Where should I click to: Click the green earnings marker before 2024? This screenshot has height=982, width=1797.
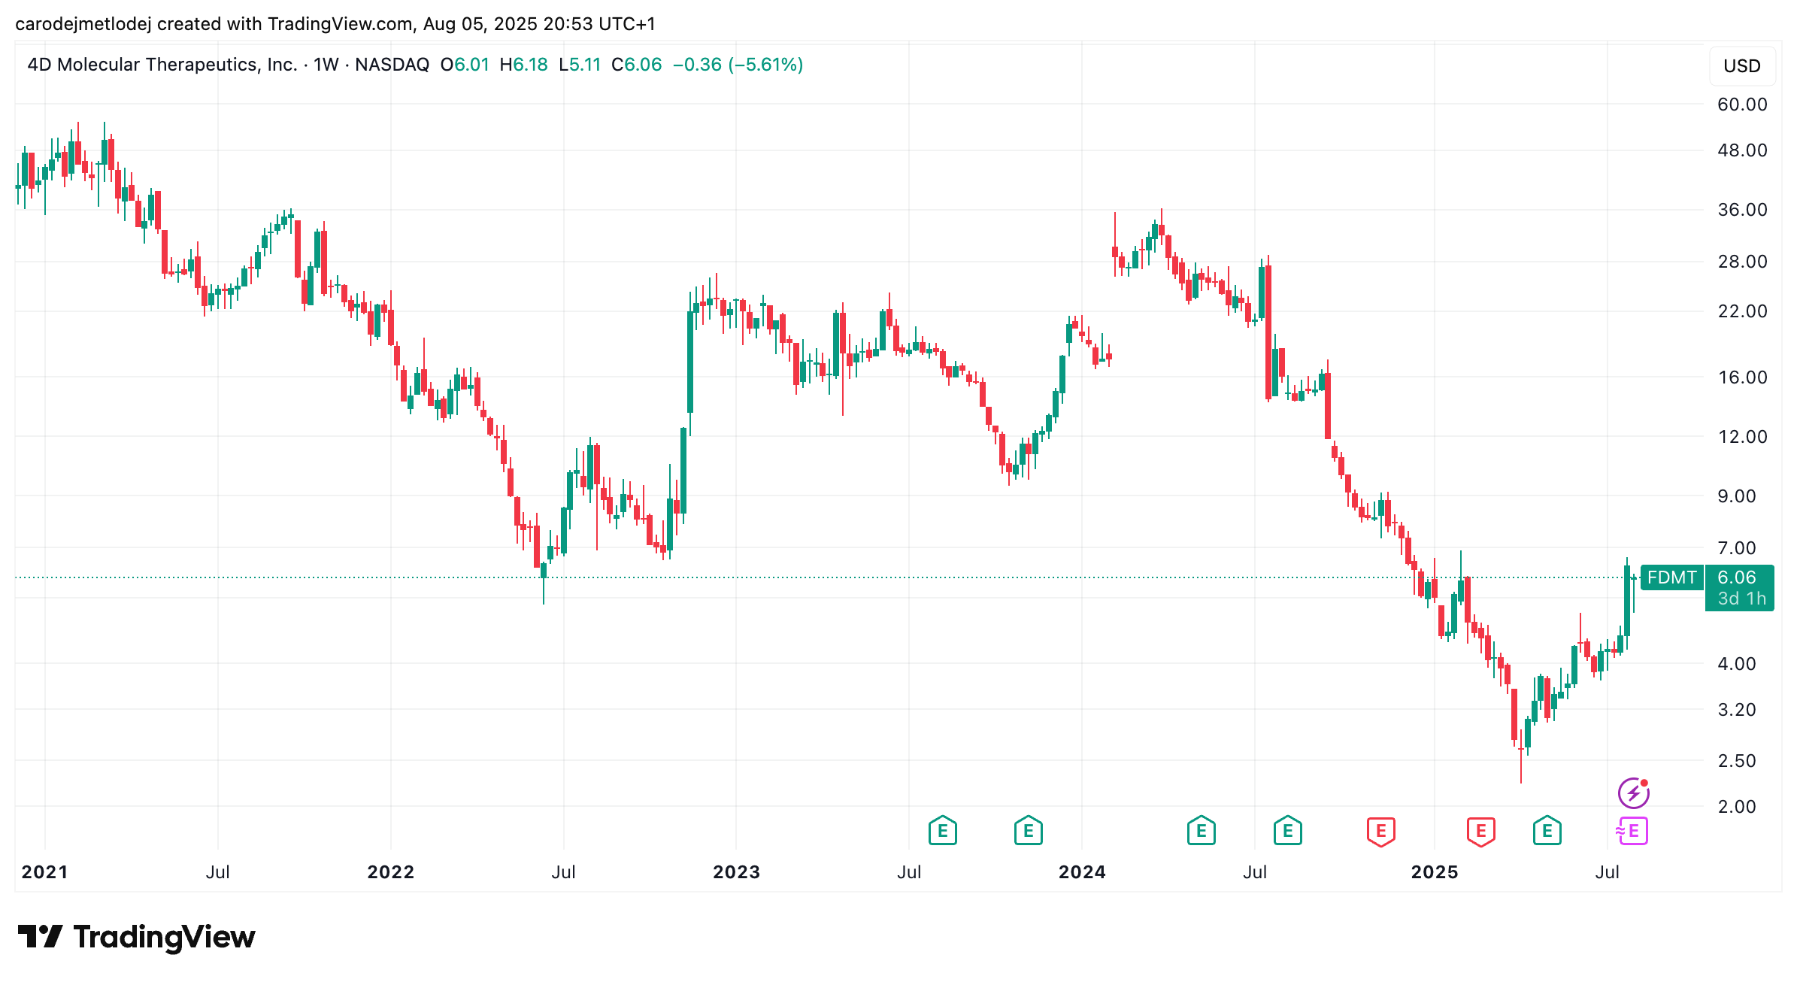[x=1028, y=831]
